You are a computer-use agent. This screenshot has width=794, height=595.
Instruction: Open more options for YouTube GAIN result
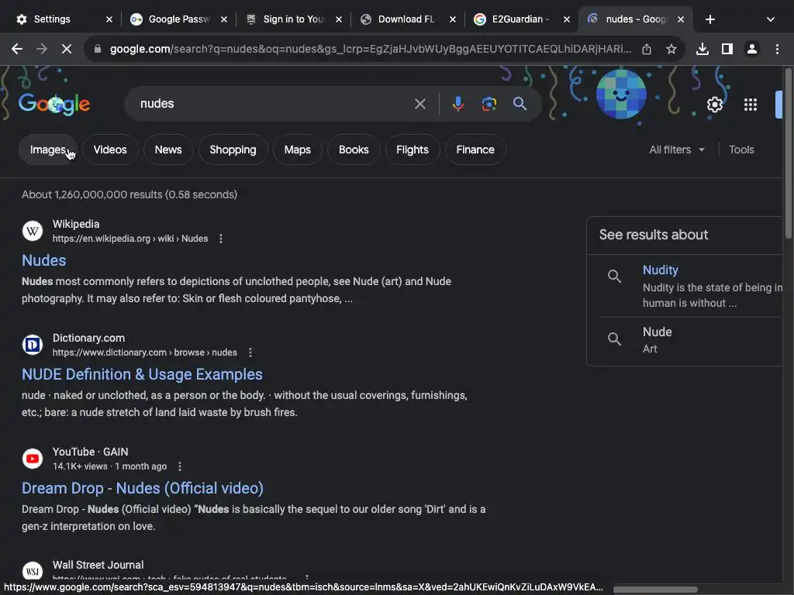point(180,466)
